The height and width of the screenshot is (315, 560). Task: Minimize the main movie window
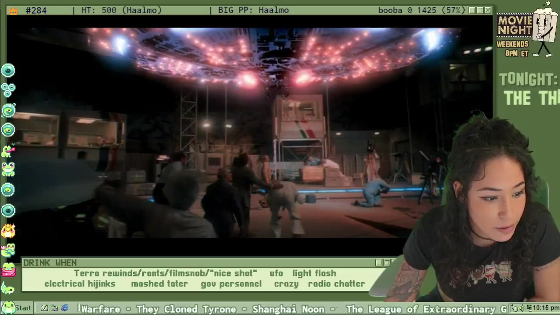(473, 10)
